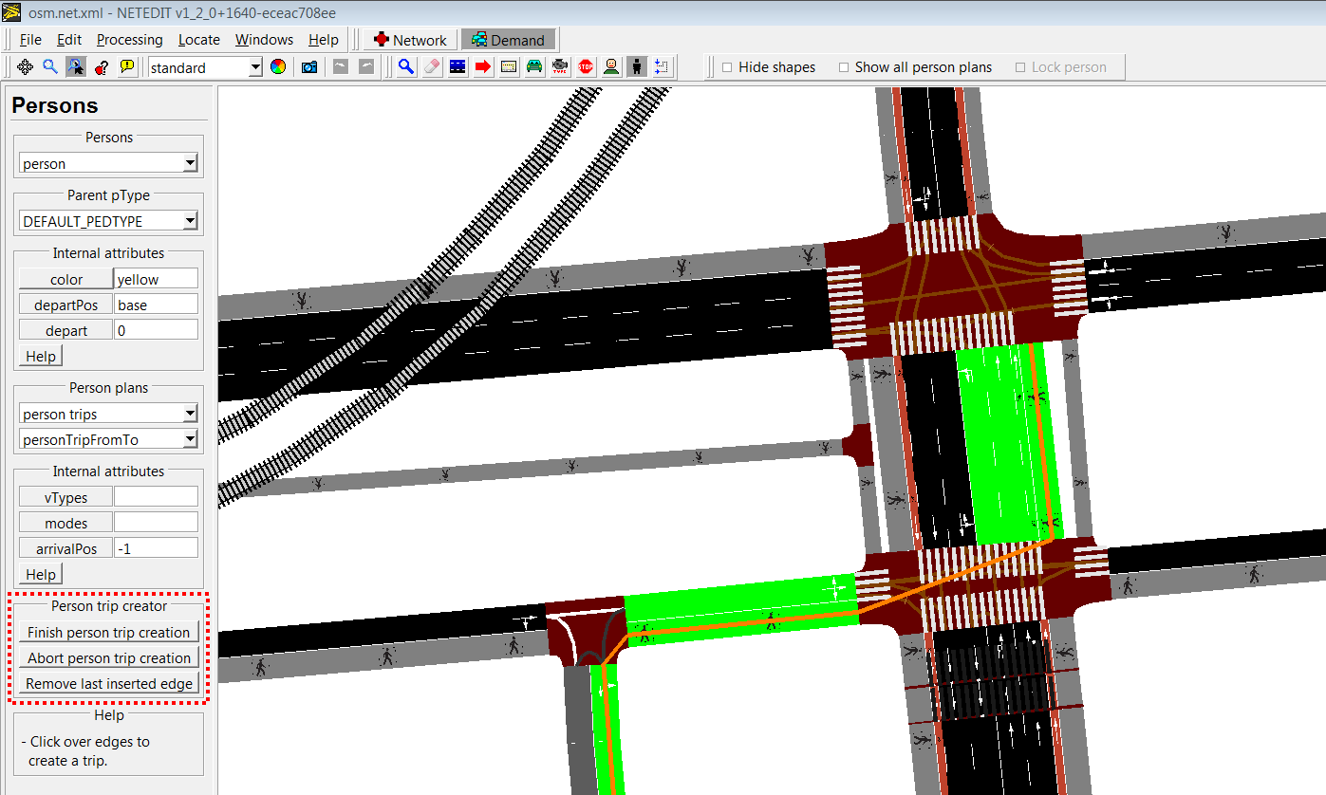
Task: Select the eraser delete mode icon
Action: 432,67
